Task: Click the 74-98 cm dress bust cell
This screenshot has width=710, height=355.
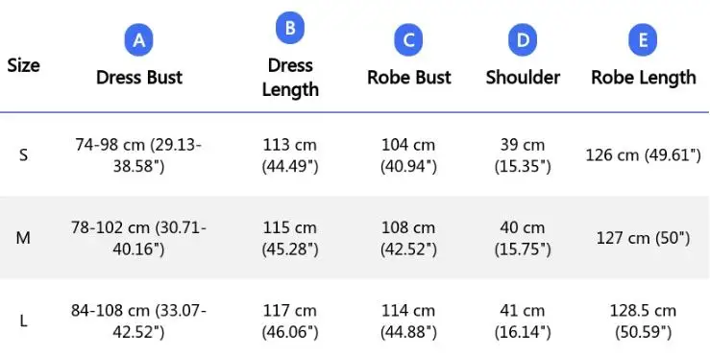Action: [138, 155]
